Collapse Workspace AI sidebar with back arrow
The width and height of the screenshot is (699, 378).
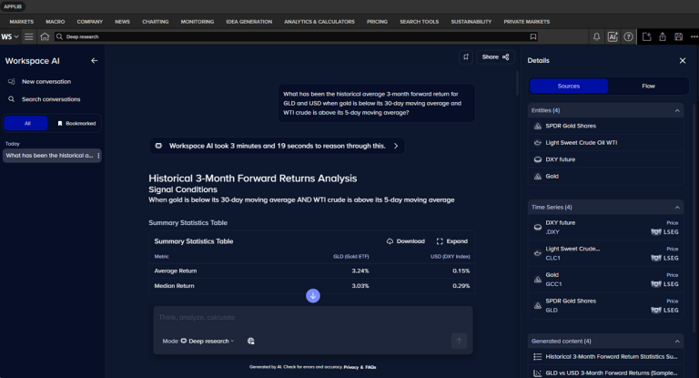pos(94,61)
